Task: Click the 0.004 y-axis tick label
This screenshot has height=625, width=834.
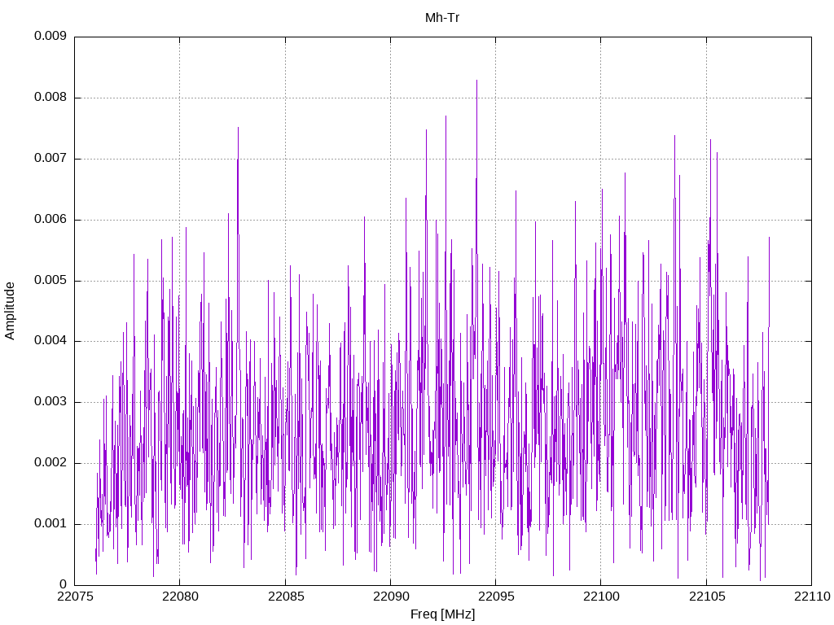Action: (x=50, y=341)
